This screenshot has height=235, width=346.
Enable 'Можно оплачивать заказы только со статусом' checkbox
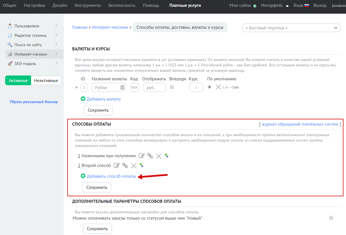pos(331,218)
